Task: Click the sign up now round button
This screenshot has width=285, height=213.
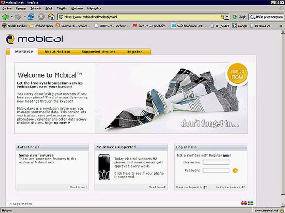Action: pos(237,74)
